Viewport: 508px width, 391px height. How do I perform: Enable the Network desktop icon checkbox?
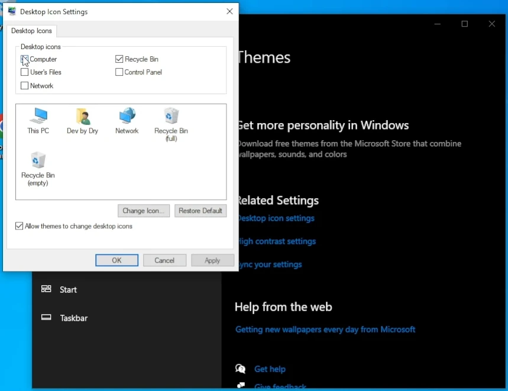point(24,86)
